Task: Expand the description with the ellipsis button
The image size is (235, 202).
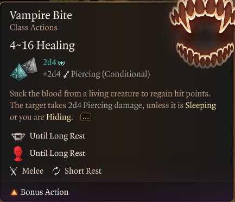Action: tap(86, 117)
